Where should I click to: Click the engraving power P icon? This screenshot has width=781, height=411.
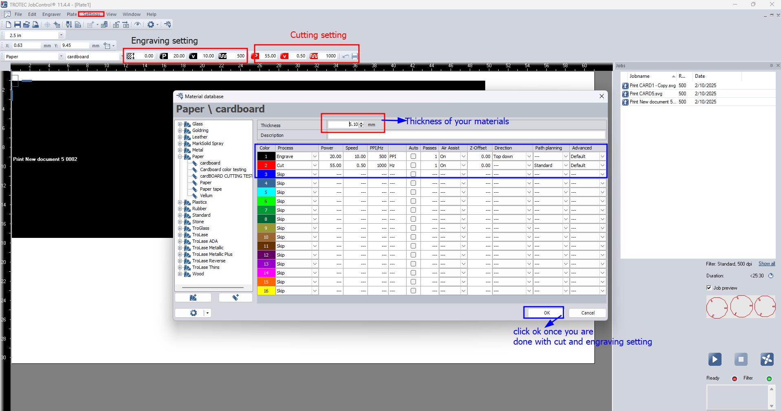click(164, 56)
